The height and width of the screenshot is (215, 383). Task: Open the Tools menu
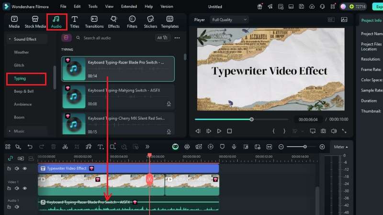point(93,7)
